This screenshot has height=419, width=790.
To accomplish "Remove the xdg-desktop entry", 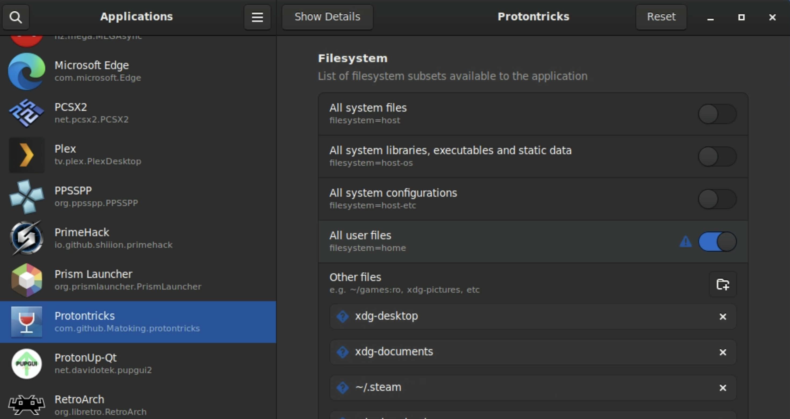I will tap(723, 317).
